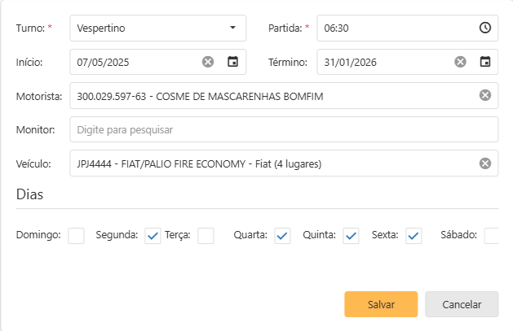This screenshot has width=513, height=331.
Task: Clear the selected Motorista
Action: 485,95
